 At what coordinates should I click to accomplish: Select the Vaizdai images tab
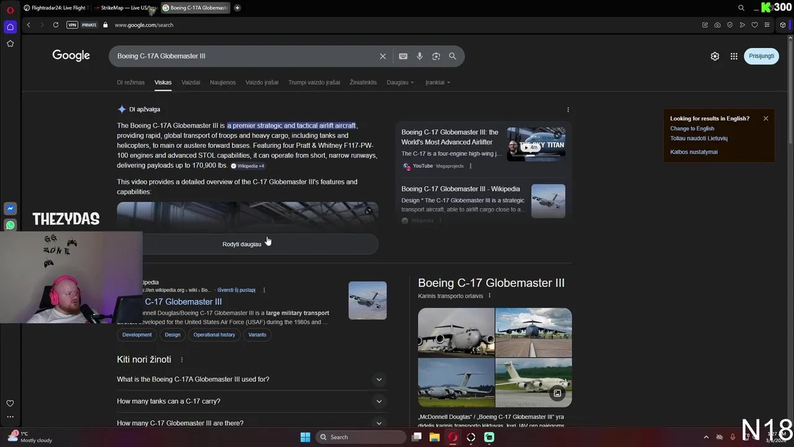pos(190,82)
